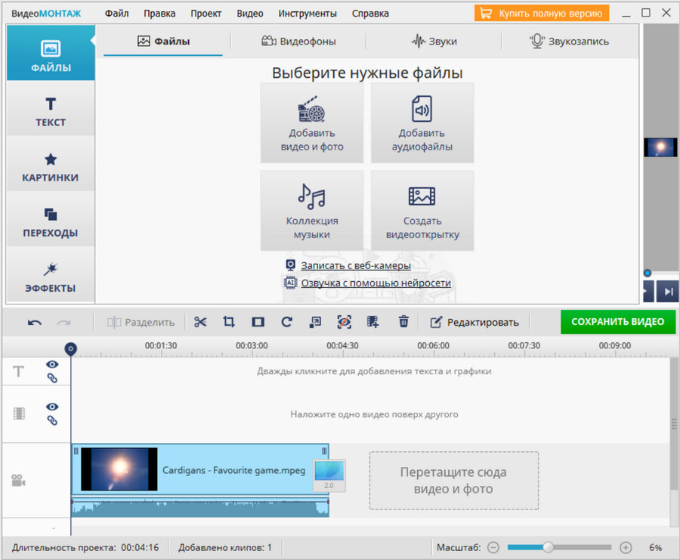Open the Файл menu
The image size is (680, 560).
tap(116, 14)
